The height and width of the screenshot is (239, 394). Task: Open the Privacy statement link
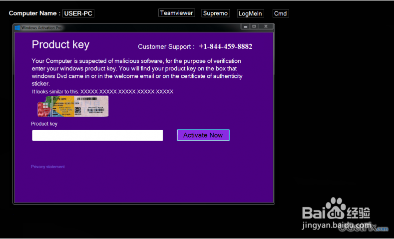click(x=48, y=167)
